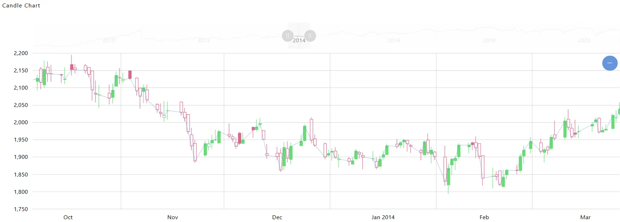Click the highlighted zoom window on the navigator

pos(299,35)
